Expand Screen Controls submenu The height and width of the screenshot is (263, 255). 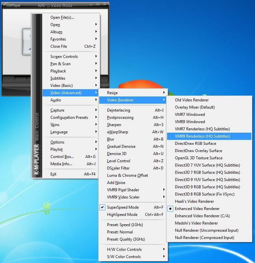click(70, 57)
